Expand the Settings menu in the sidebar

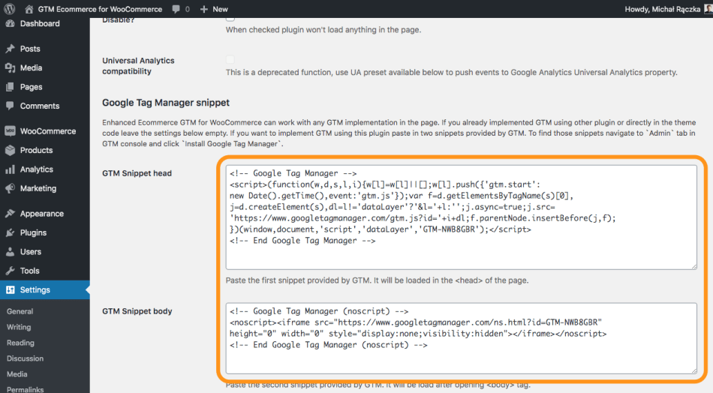[x=35, y=290]
